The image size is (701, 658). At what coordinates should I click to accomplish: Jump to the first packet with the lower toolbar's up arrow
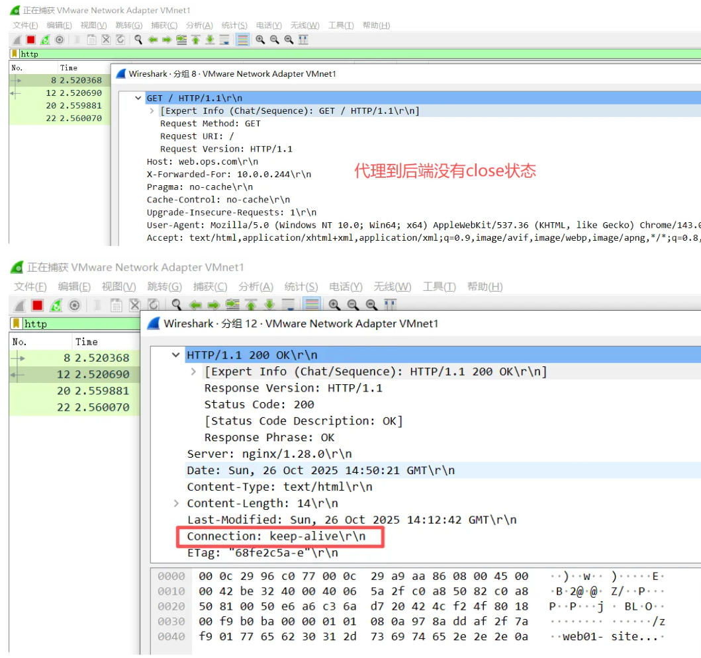(251, 305)
